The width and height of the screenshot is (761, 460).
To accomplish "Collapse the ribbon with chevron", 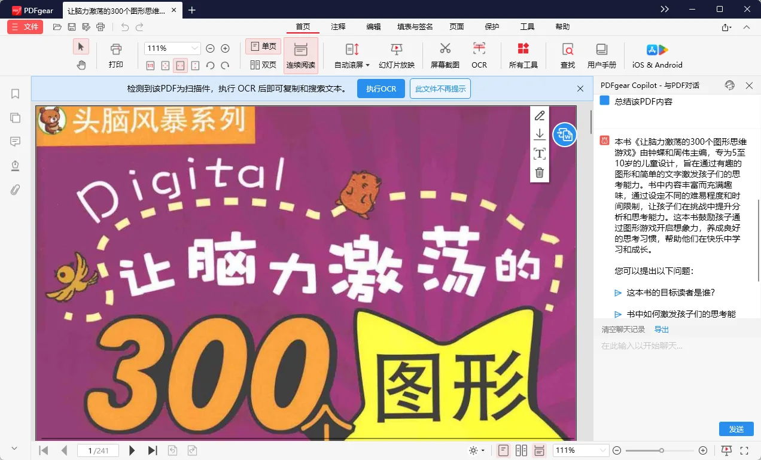I will (747, 27).
